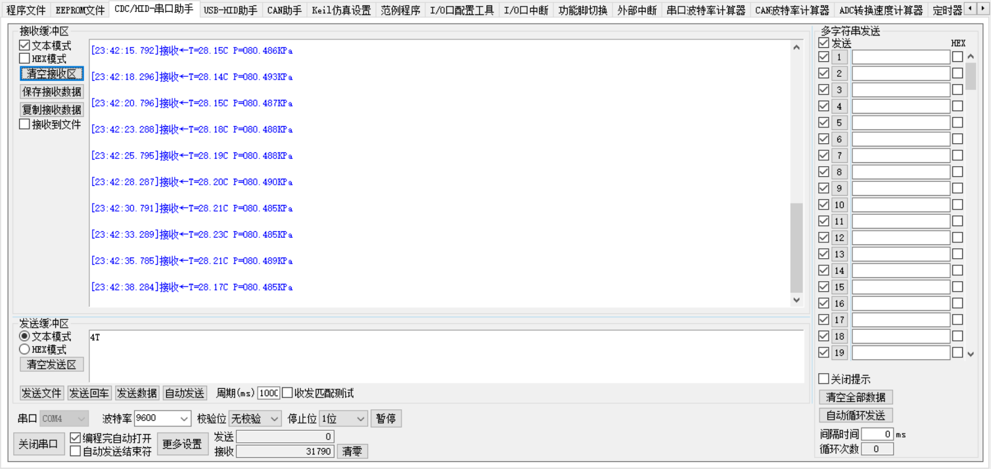The image size is (991, 469).
Task: Open the Keil仿真设置 tab
Action: point(341,11)
